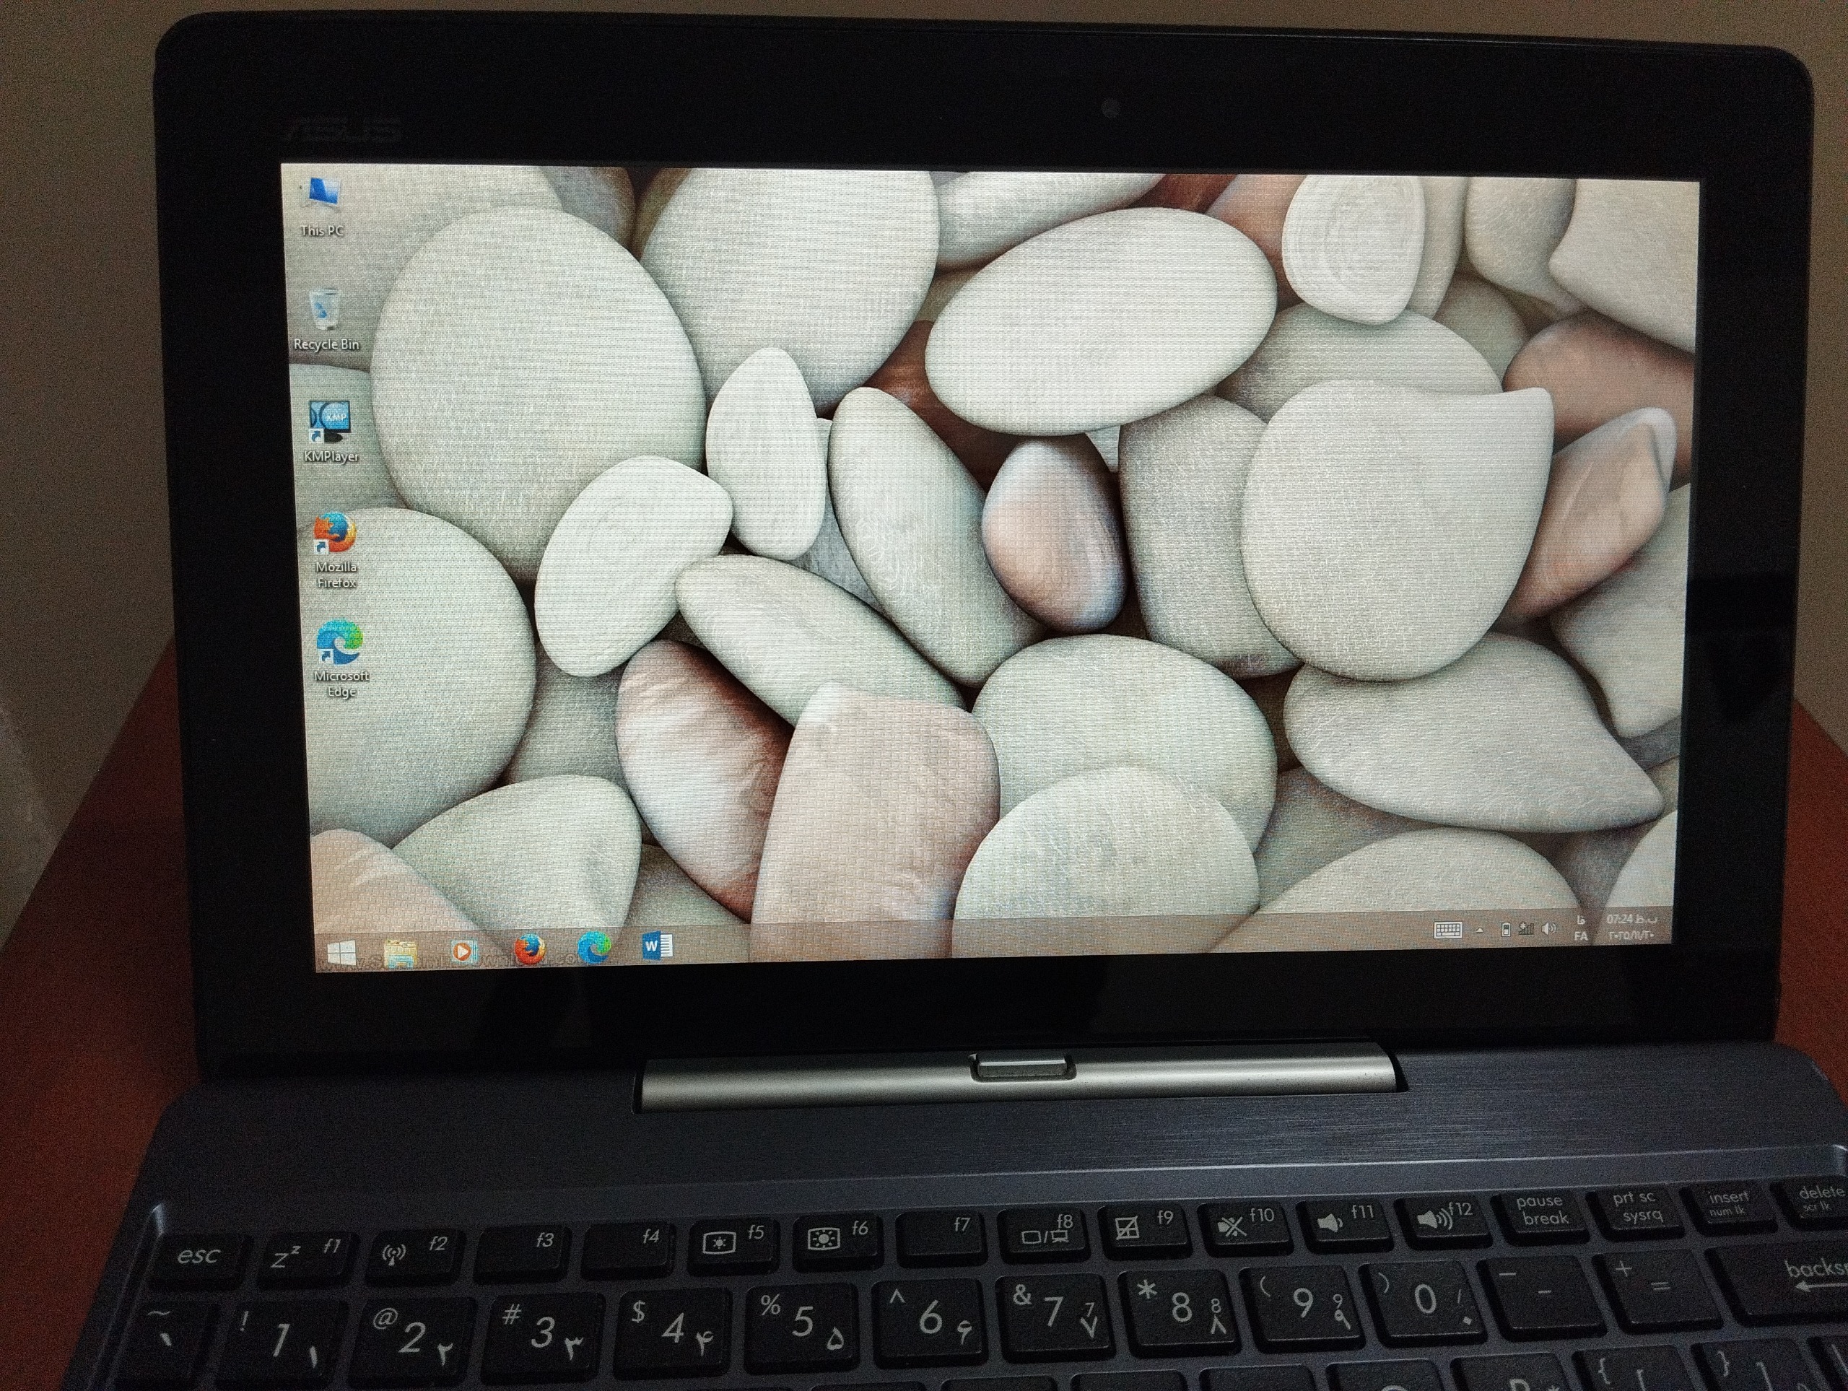
Task: Launch Firefox from the taskbar
Action: click(529, 949)
